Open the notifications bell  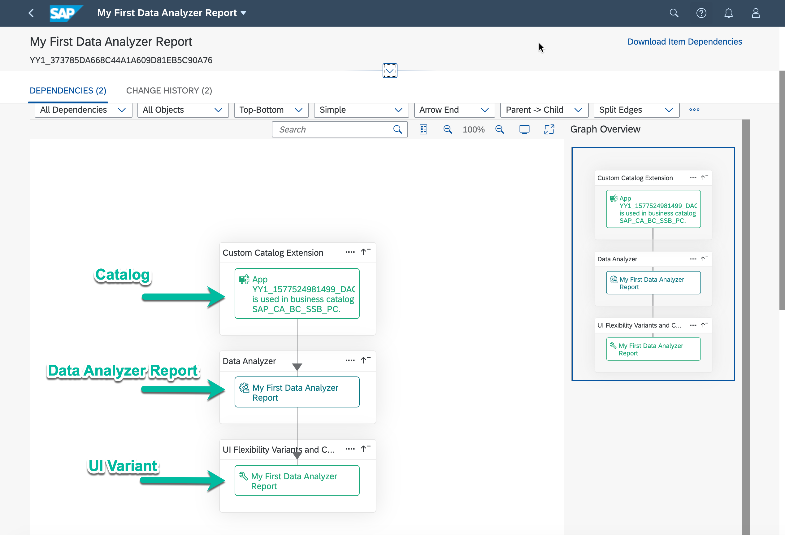coord(729,13)
